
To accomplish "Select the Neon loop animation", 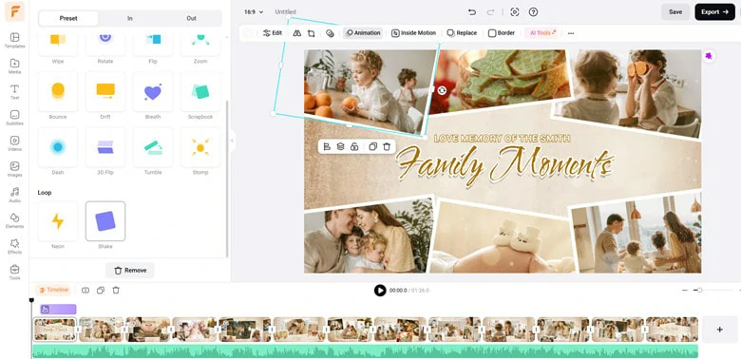I will tap(58, 221).
